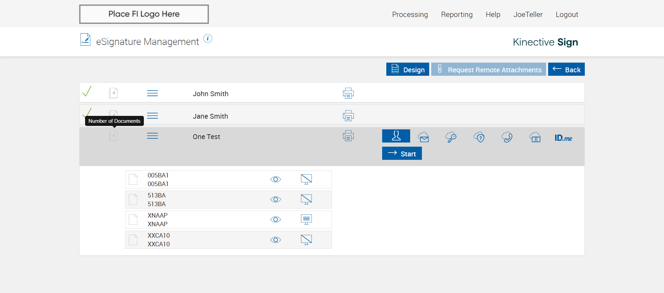Expand Jane Smith's document list

[153, 116]
